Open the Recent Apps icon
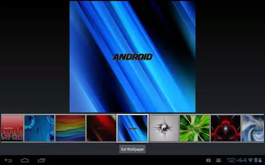The width and height of the screenshot is (265, 165). [41, 160]
